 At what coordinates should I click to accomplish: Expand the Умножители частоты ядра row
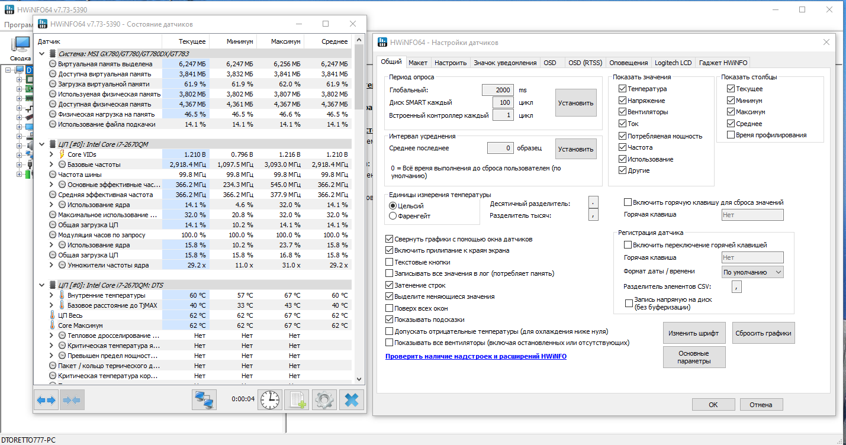click(x=52, y=265)
